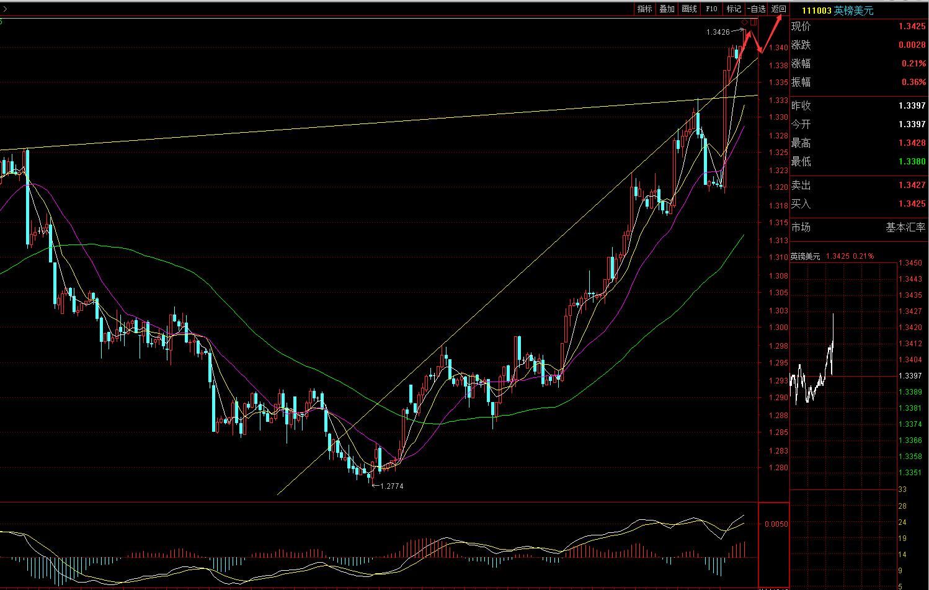Click the 买入 price 1.3425
929x590 pixels.
(x=912, y=204)
